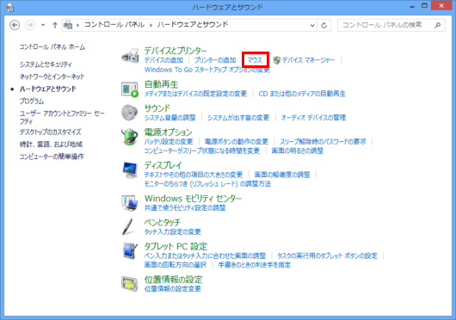Click オーディオ デバイスの管理 link

(x=313, y=118)
